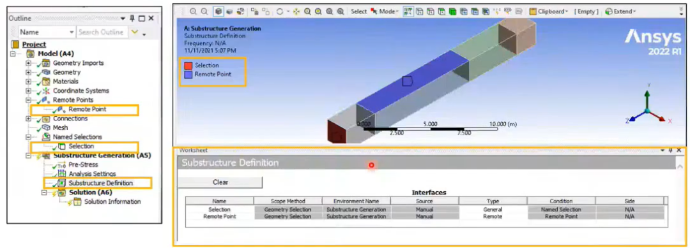Click the General type cell in Selection row
The image size is (690, 248).
493,209
